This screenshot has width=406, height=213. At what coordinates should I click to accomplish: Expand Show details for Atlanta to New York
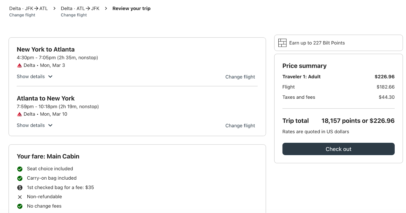35,125
